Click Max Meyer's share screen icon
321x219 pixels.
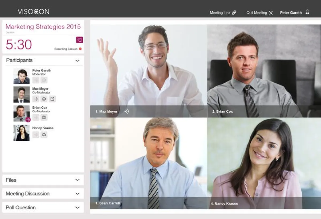pyautogui.click(x=52, y=99)
